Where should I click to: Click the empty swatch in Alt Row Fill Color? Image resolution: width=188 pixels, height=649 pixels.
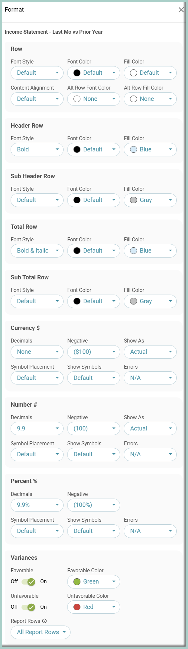coord(134,99)
